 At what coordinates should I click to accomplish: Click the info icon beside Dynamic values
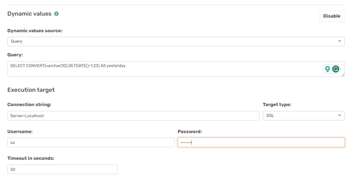click(x=56, y=14)
